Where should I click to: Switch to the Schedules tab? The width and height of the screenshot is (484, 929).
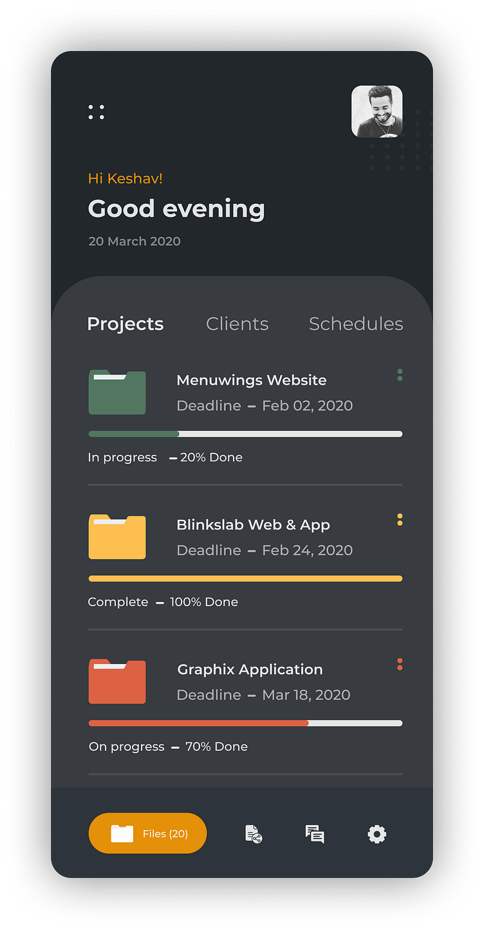point(356,324)
